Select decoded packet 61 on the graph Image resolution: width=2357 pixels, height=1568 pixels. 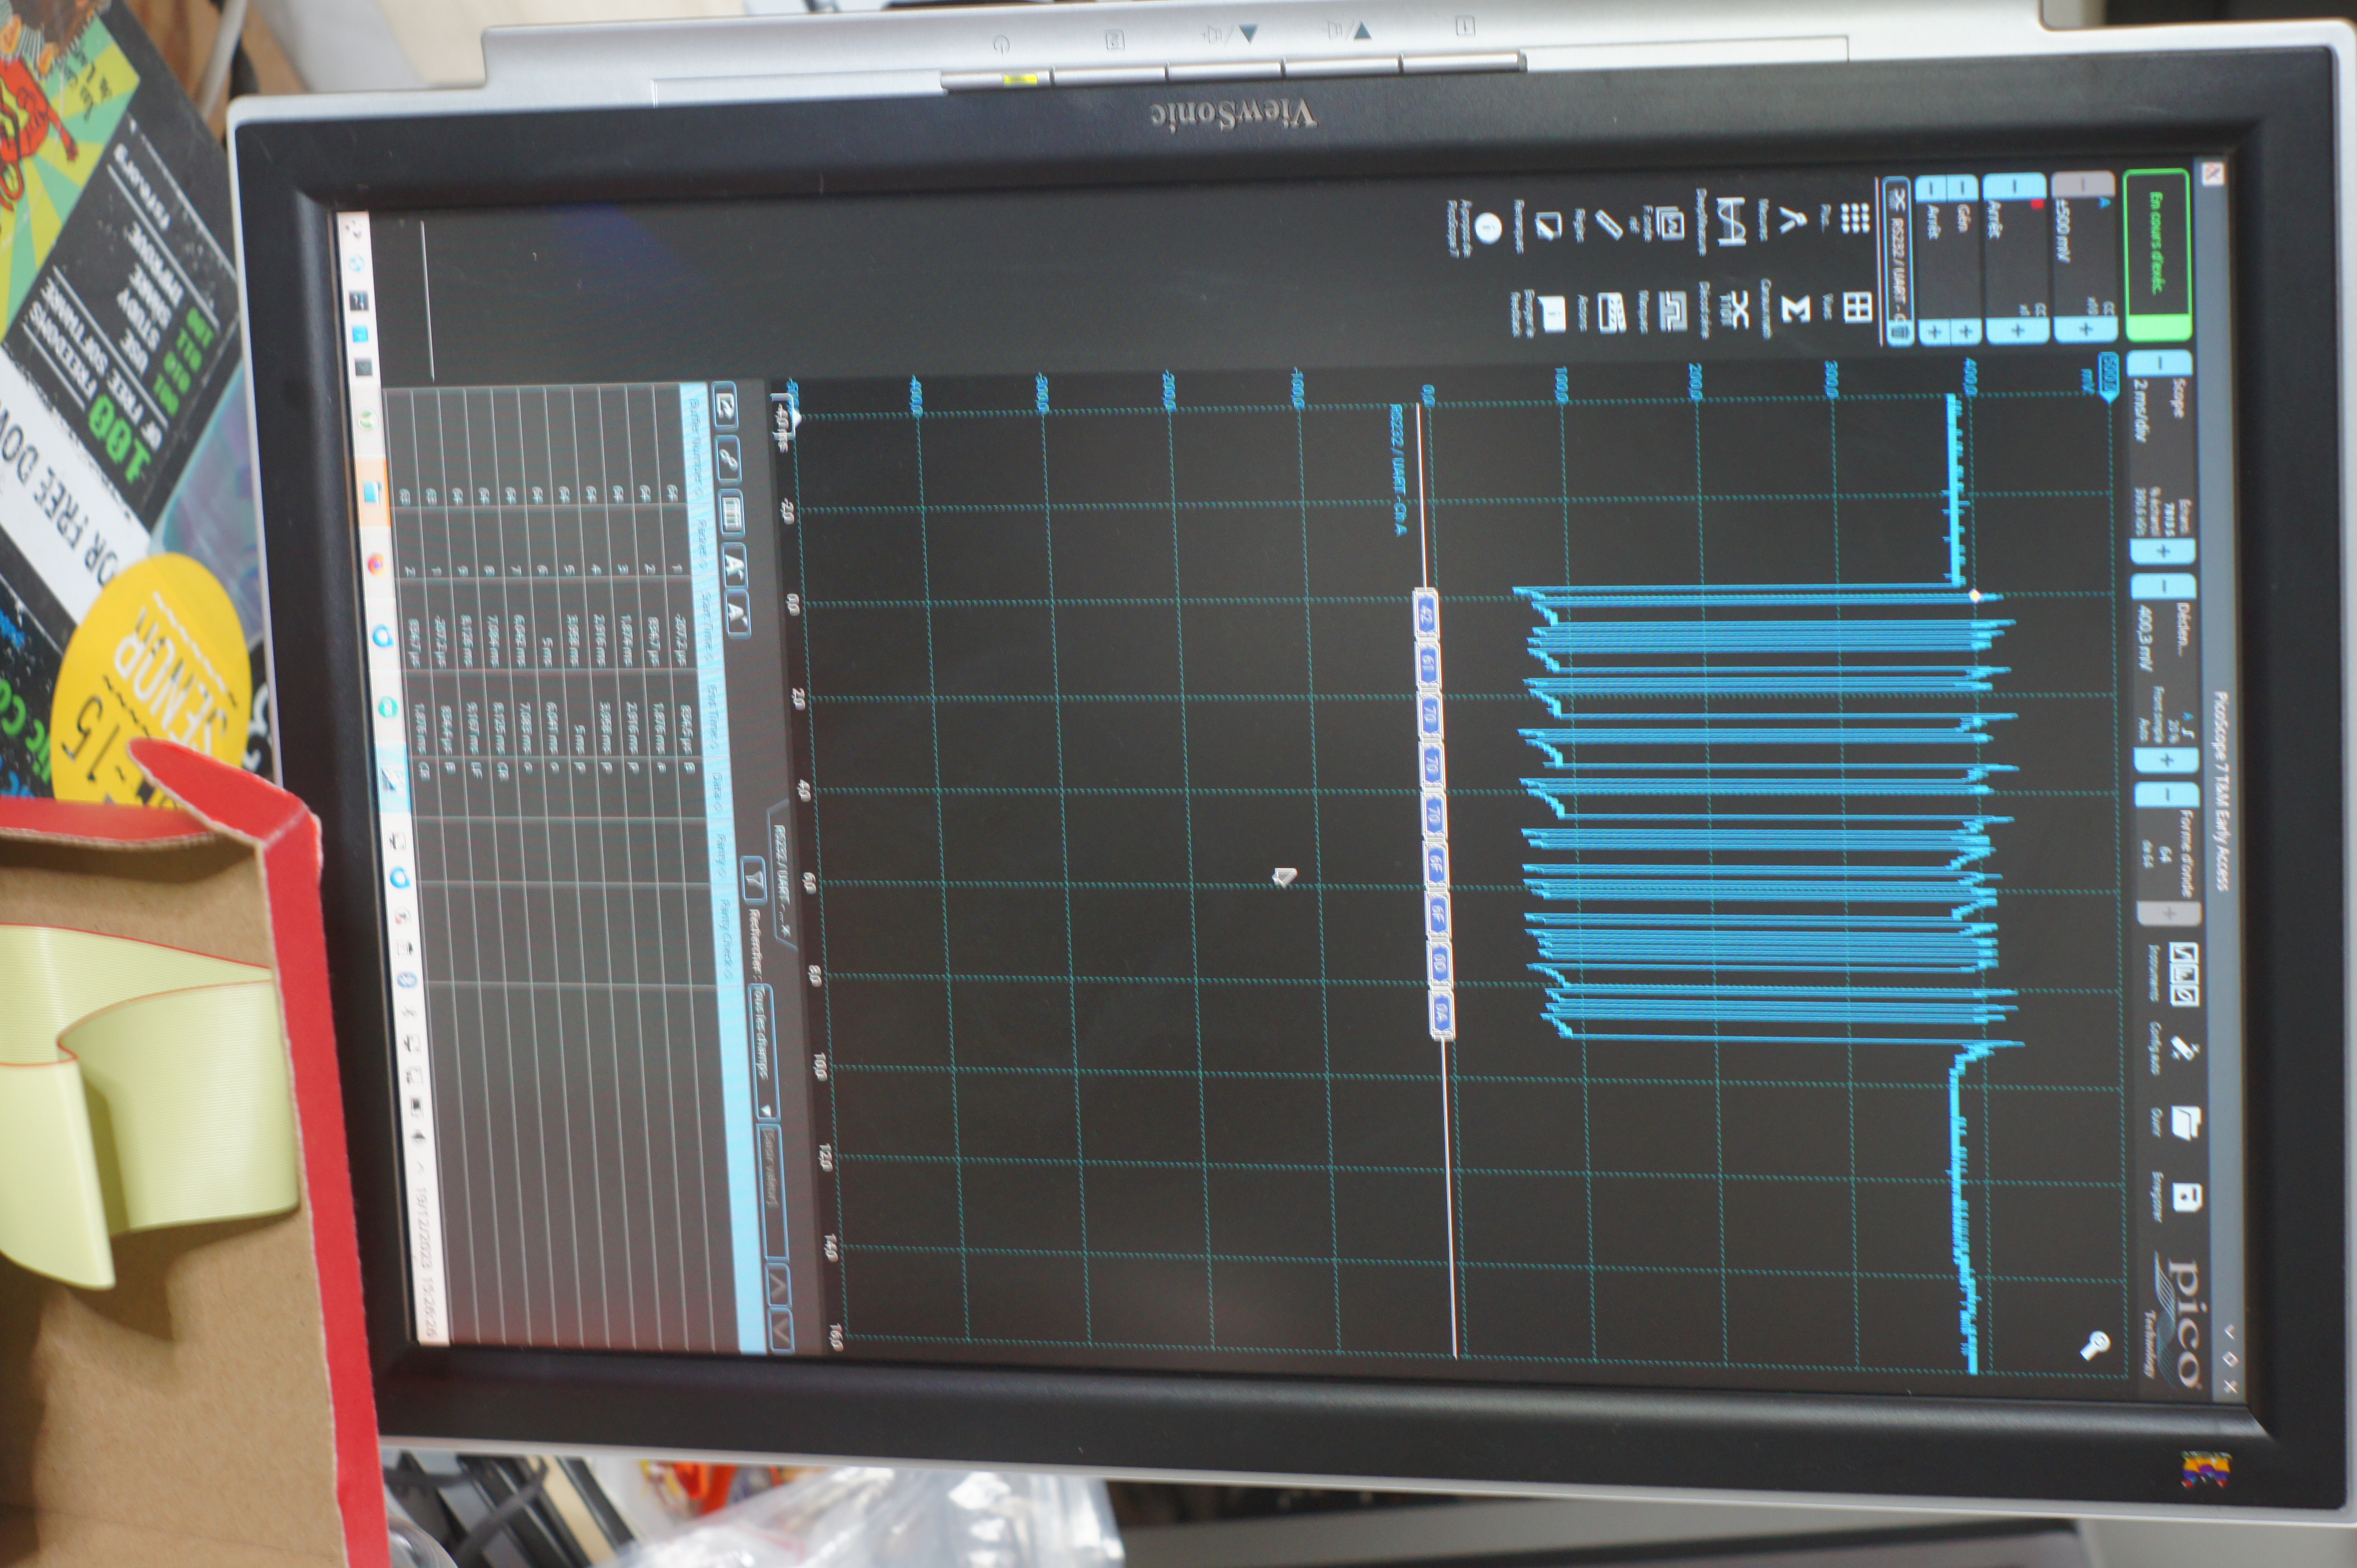(1427, 665)
